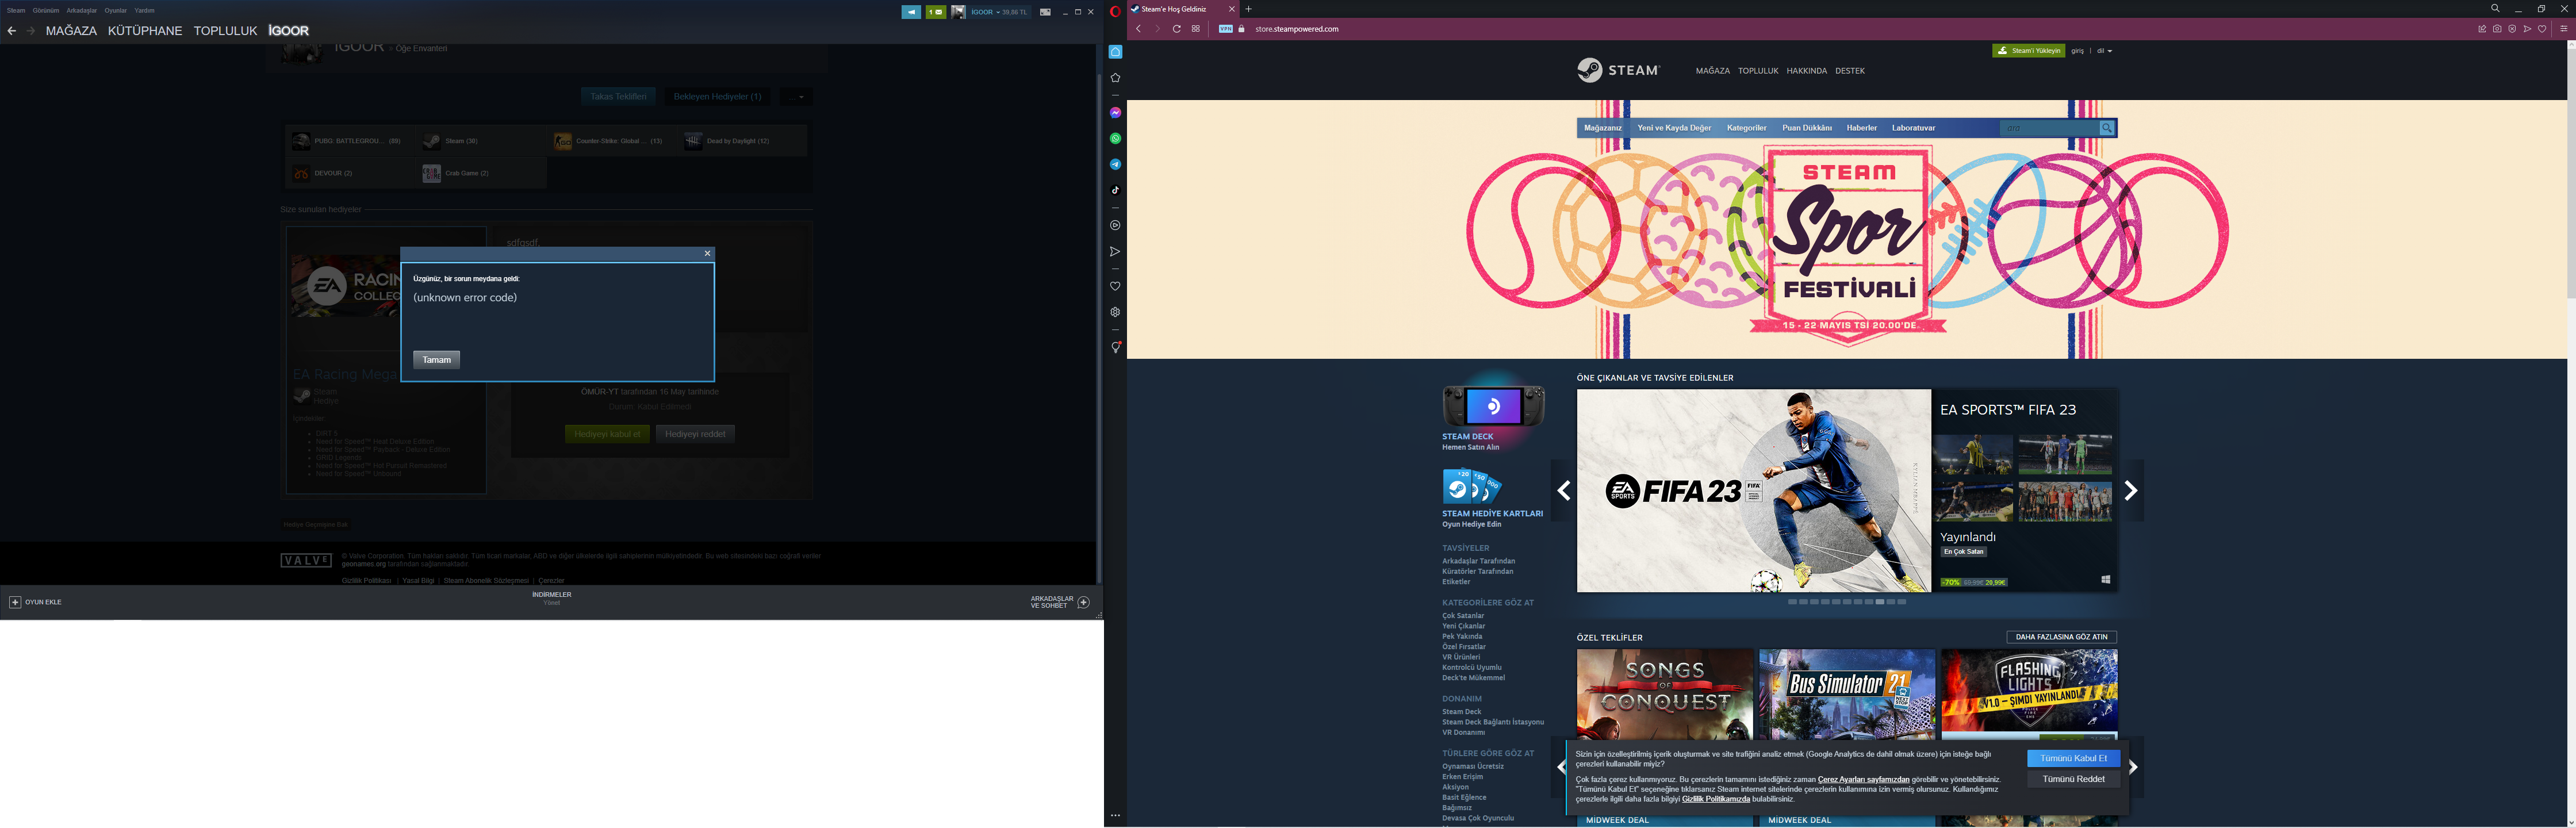2576x828 pixels.
Task: Open the KÜTÜPHANE tab
Action: pos(145,31)
